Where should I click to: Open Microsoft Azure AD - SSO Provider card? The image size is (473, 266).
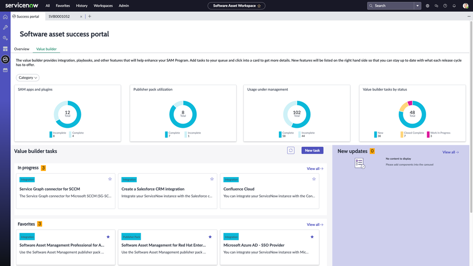(x=269, y=247)
